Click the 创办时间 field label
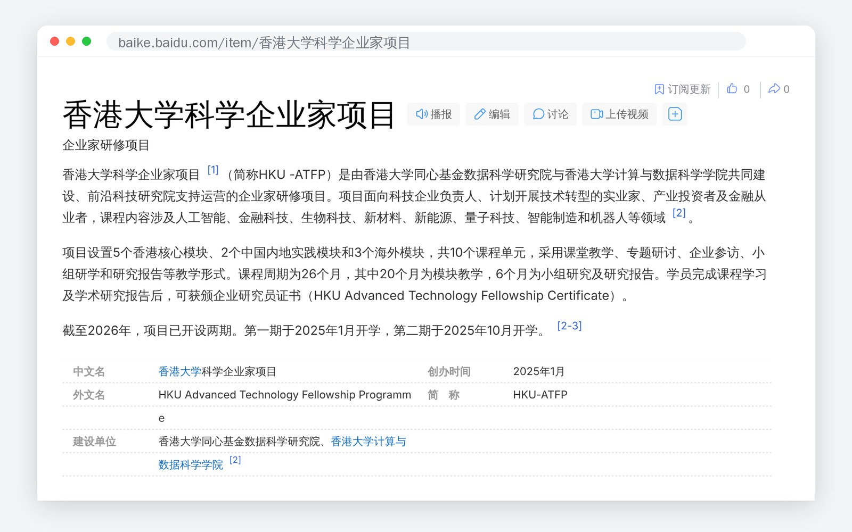 tap(449, 372)
